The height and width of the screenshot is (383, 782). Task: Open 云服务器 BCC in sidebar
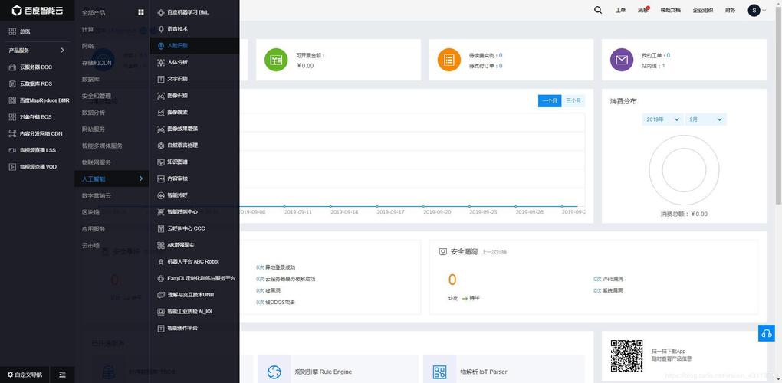(x=38, y=67)
